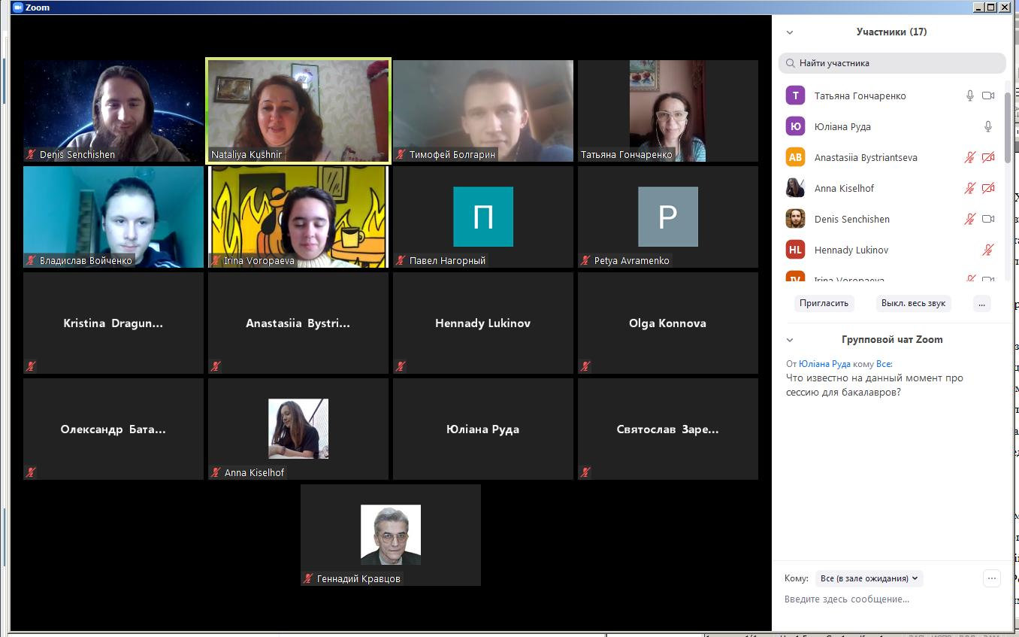1019x637 pixels.
Task: Select Тимофей Болгарин video tile
Action: coord(483,111)
